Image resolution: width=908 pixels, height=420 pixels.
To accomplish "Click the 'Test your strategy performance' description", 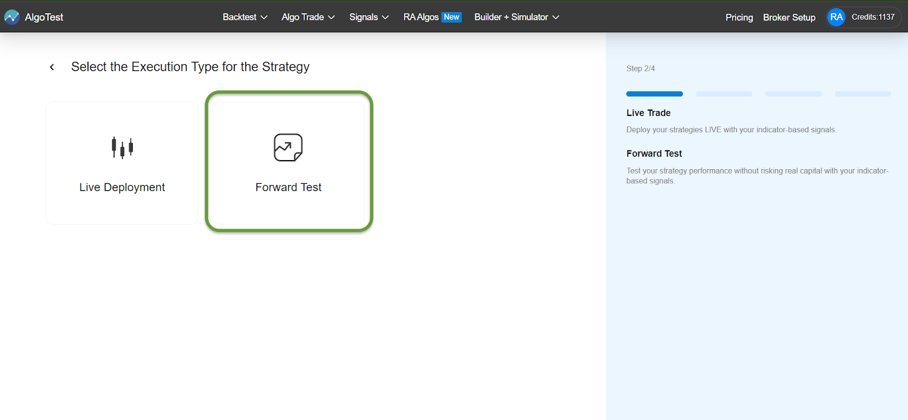I will [x=757, y=176].
